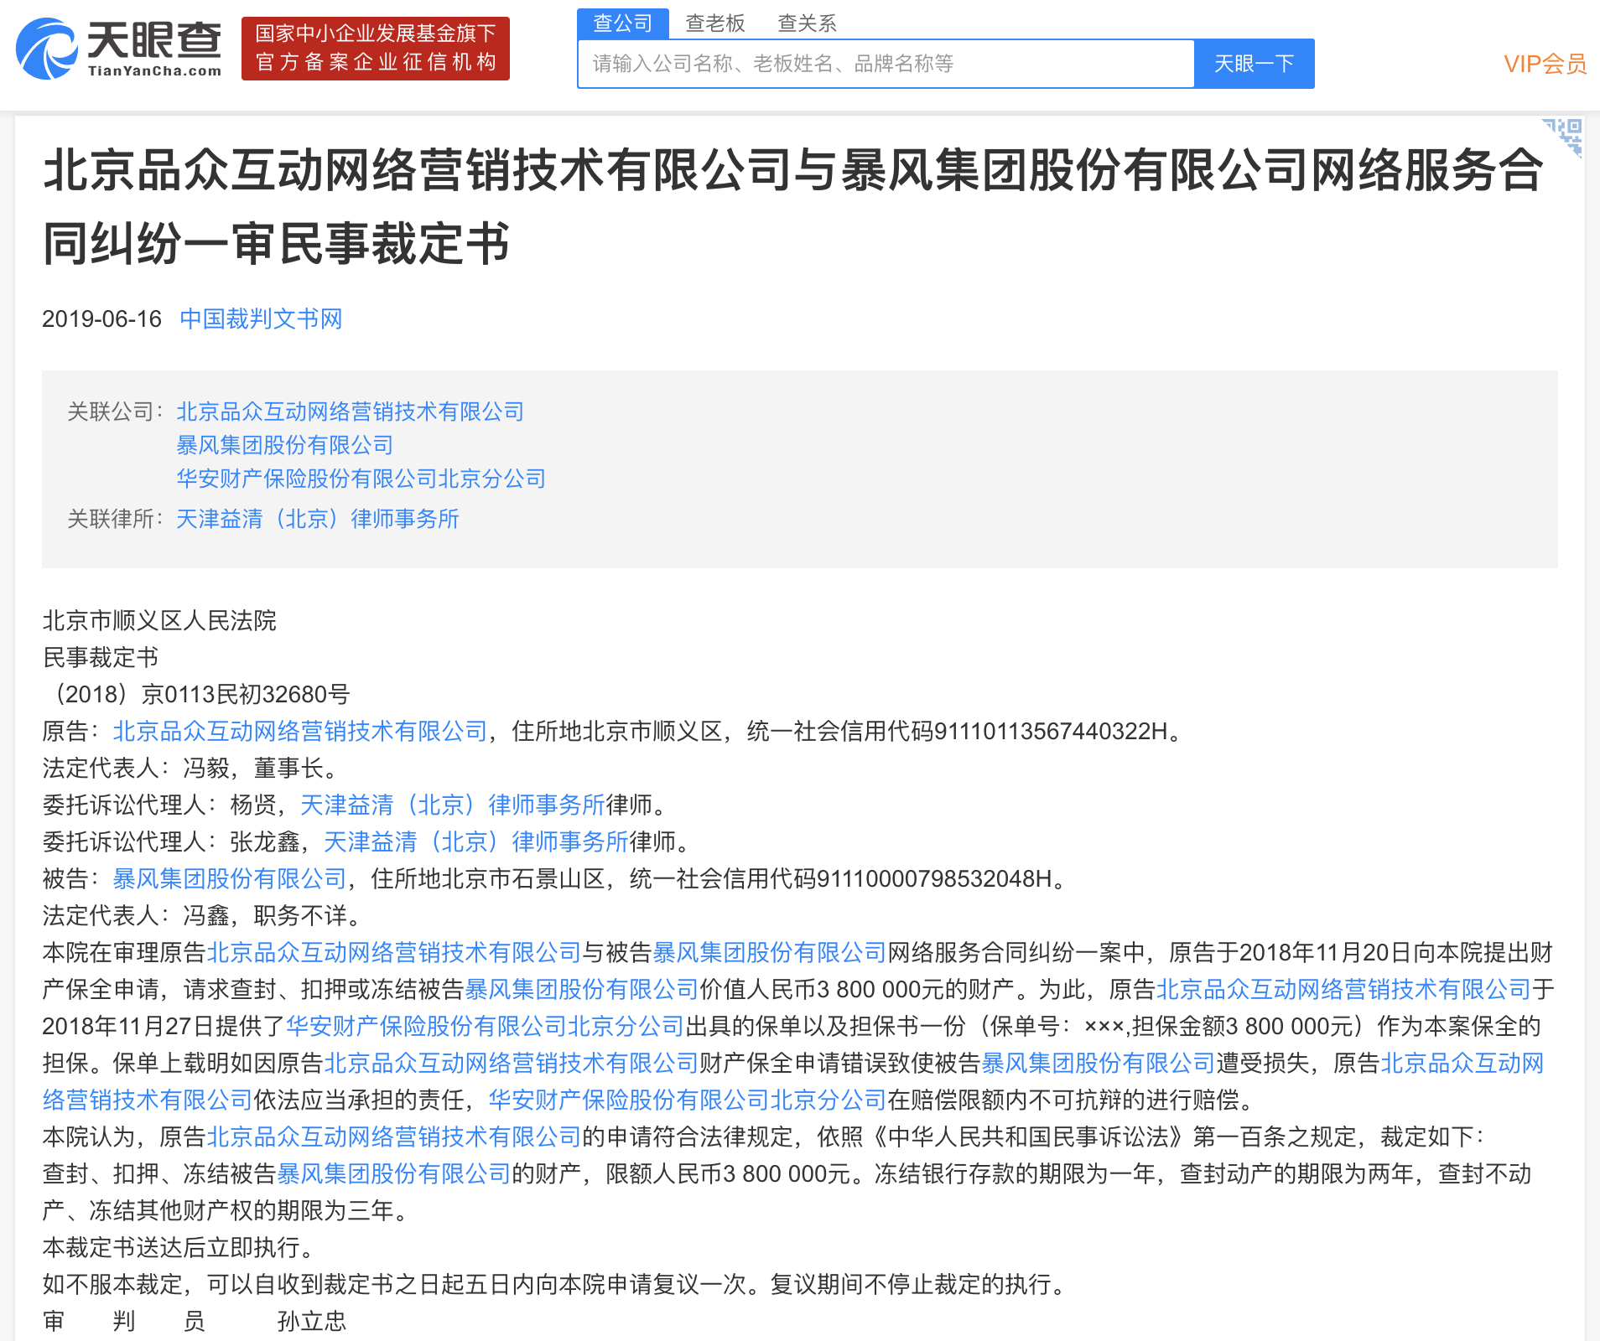
Task: Open related company 华安财产保险 Beijing branch
Action: [x=361, y=479]
